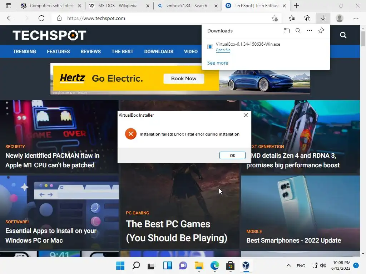The image size is (366, 274).
Task: Open REVIEWS nav menu item
Action: pyautogui.click(x=90, y=51)
